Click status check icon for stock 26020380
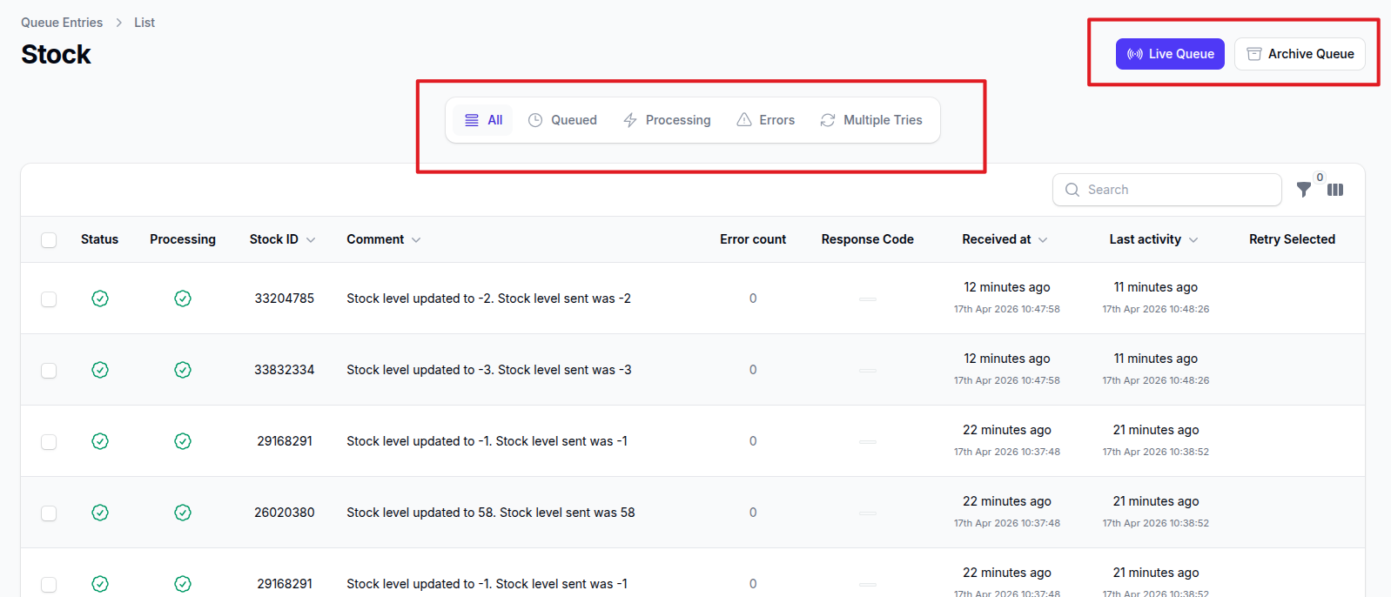1391x597 pixels. point(100,513)
